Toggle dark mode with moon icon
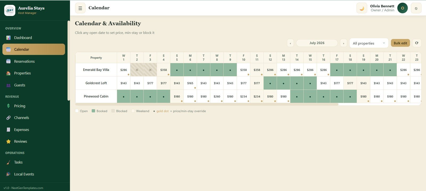This screenshot has height=191, width=426. click(362, 8)
